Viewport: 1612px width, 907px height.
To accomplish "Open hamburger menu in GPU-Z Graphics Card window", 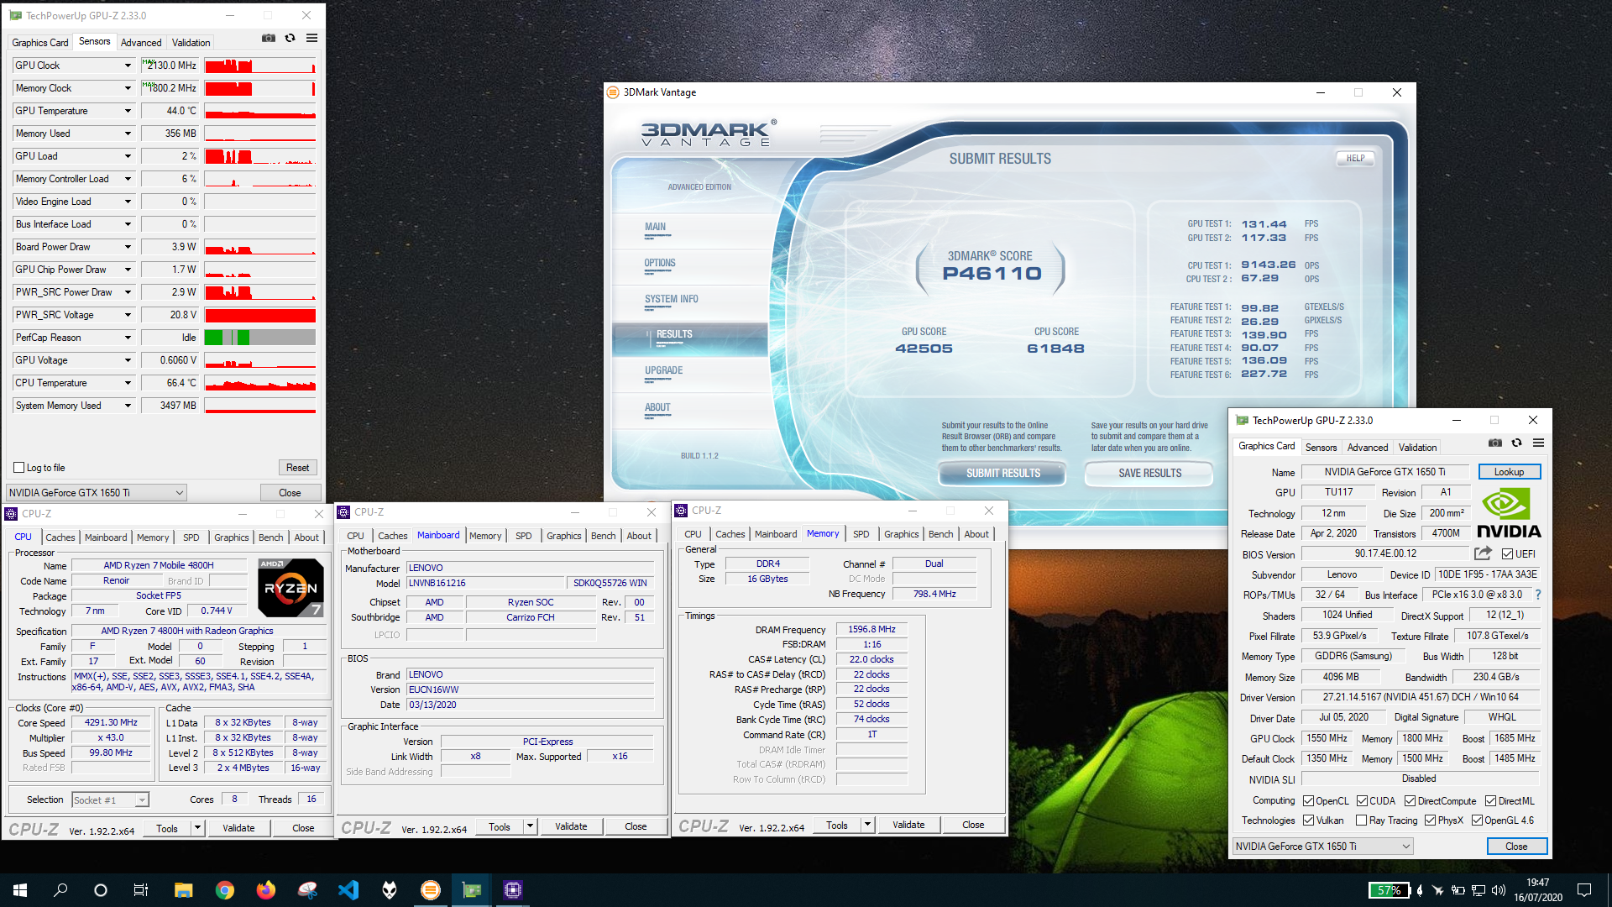I will tap(1539, 443).
